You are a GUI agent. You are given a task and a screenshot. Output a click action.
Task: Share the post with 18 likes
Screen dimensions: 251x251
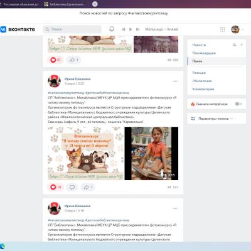tap(88, 187)
